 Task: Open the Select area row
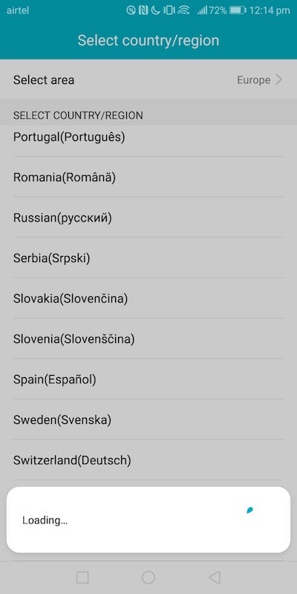point(148,79)
